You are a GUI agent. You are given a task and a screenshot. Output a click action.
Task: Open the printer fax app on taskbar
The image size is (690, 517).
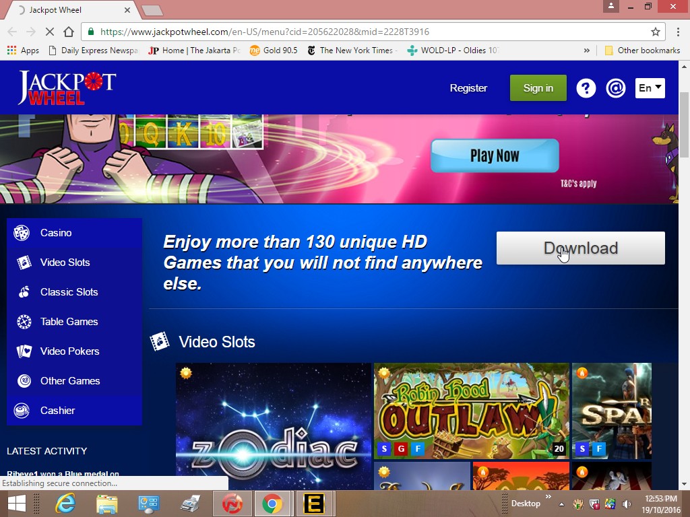191,504
